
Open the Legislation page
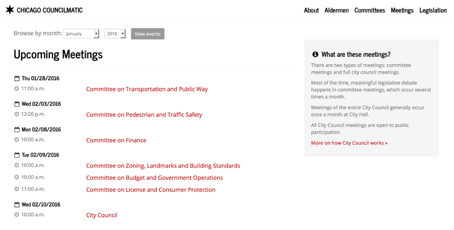point(433,10)
